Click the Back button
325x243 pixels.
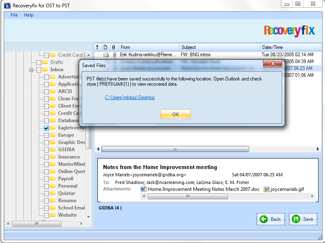[x=271, y=219]
